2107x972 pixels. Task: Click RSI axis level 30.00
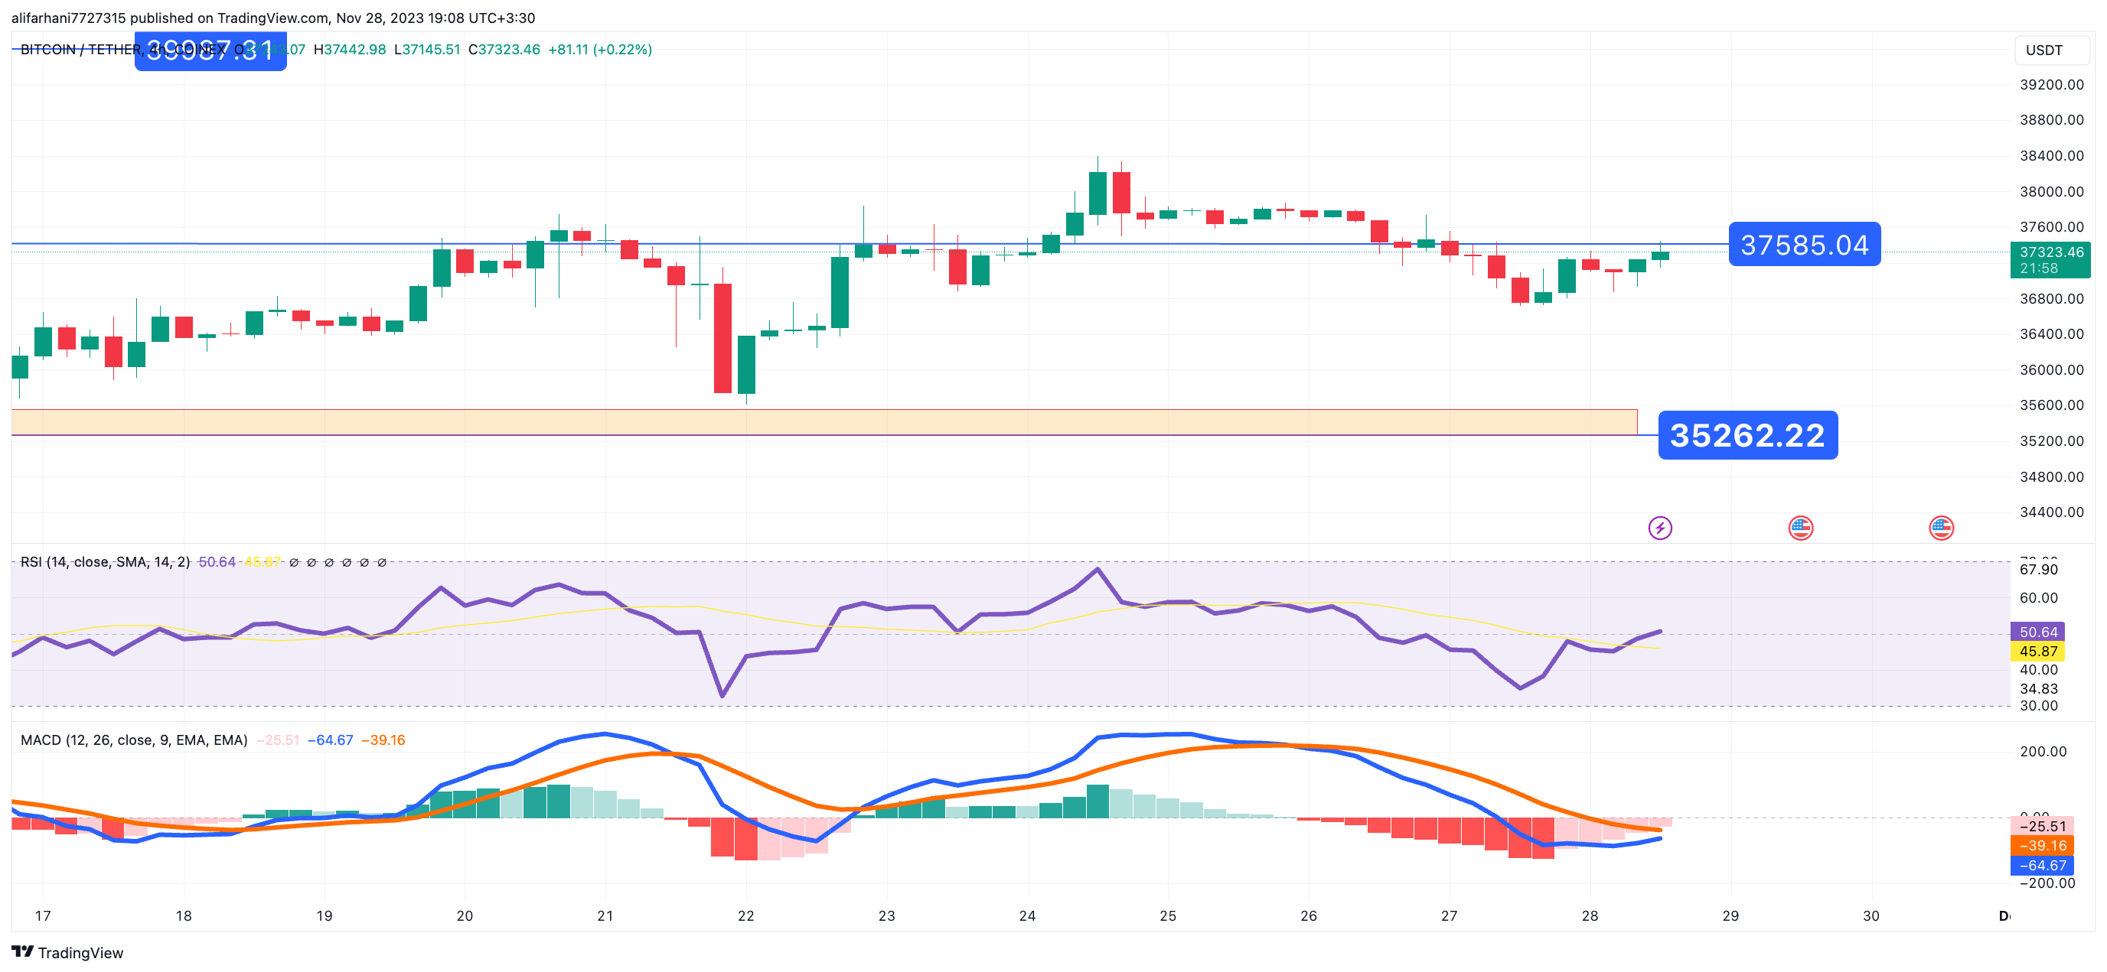click(2038, 706)
